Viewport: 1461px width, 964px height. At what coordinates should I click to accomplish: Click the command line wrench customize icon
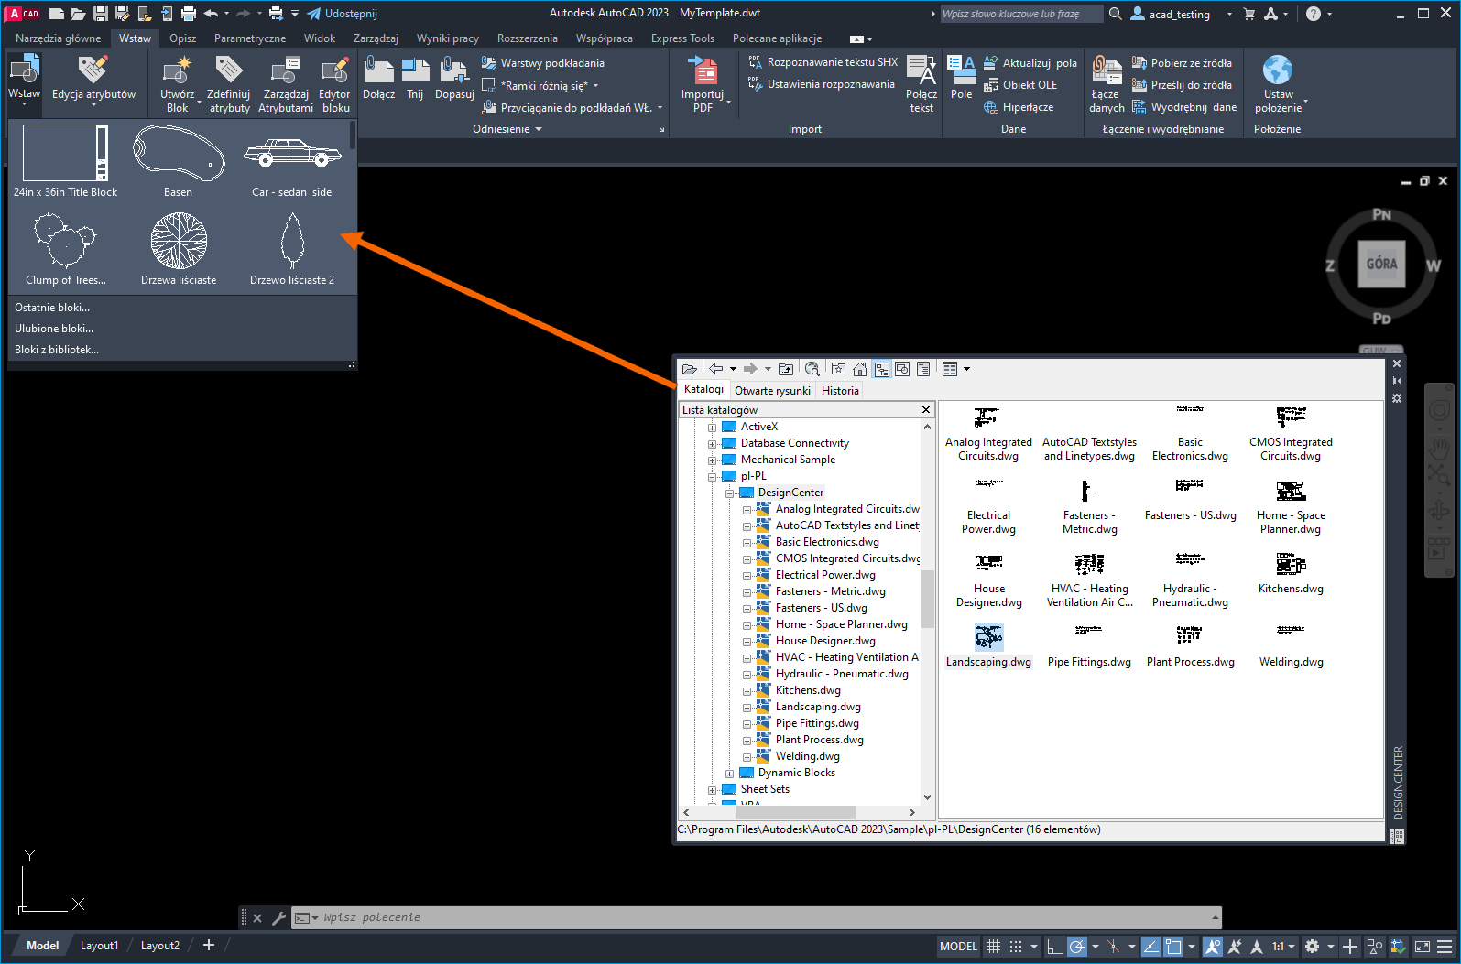click(x=278, y=917)
